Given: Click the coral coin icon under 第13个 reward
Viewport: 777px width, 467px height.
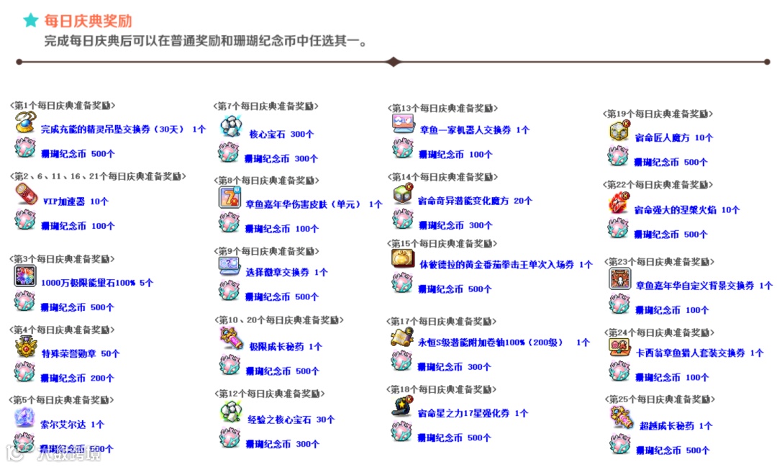Looking at the screenshot, I should (x=403, y=148).
